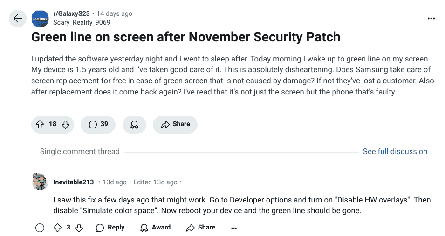Upvote the green line post
This screenshot has height=236, width=445.
pos(40,124)
